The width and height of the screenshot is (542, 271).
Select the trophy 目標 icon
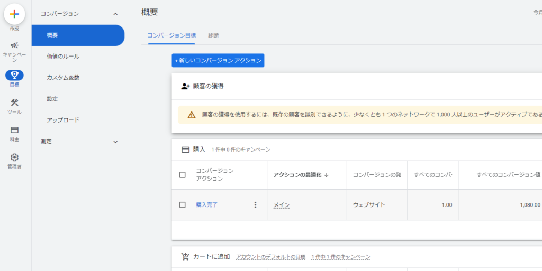[x=15, y=76]
